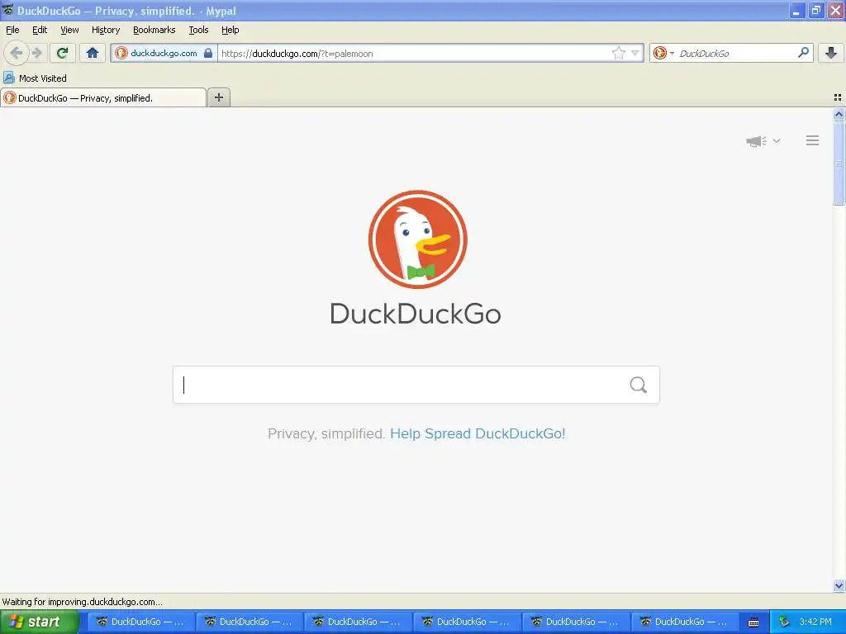The width and height of the screenshot is (846, 634).
Task: Open the View menu
Action: (69, 30)
